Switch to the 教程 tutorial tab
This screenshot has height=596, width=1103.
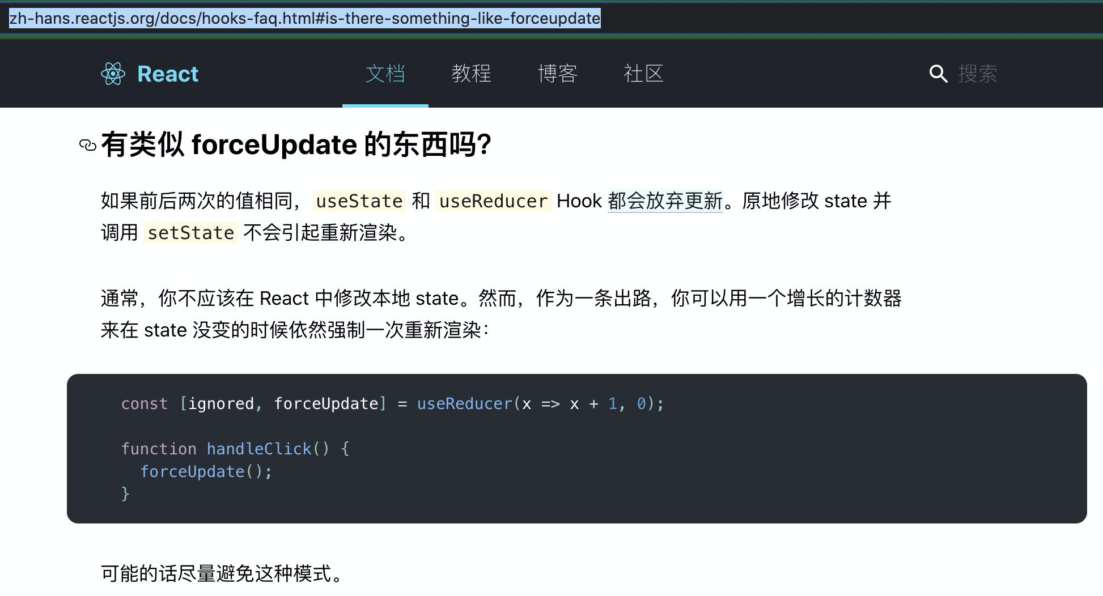(472, 74)
